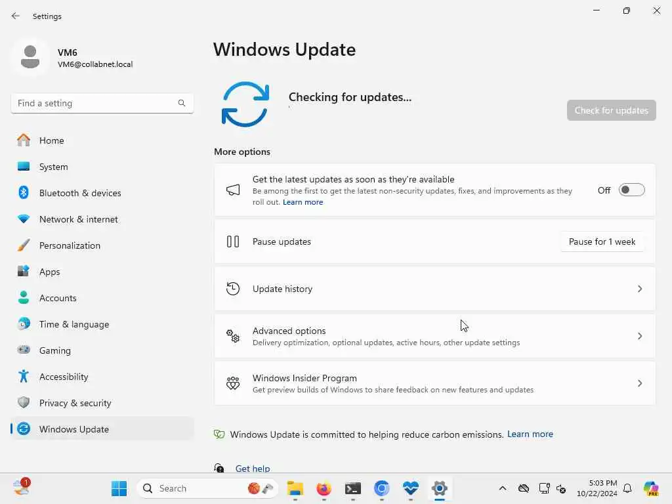Click the Accounts person icon in sidebar

[24, 297]
